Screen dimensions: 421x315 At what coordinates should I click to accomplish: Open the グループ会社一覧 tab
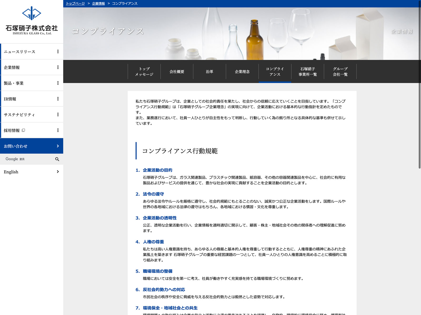[x=340, y=71]
